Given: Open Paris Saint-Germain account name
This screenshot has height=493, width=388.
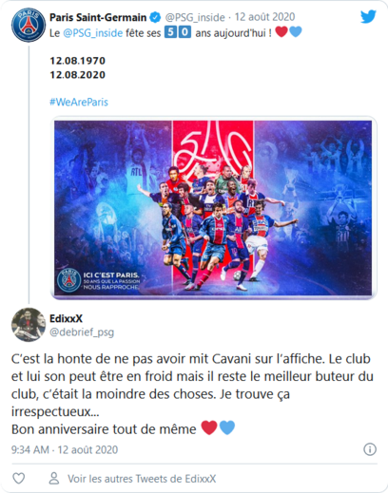Looking at the screenshot, I should click(98, 17).
